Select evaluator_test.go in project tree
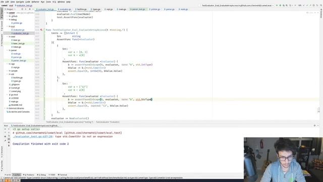 (x=21, y=33)
